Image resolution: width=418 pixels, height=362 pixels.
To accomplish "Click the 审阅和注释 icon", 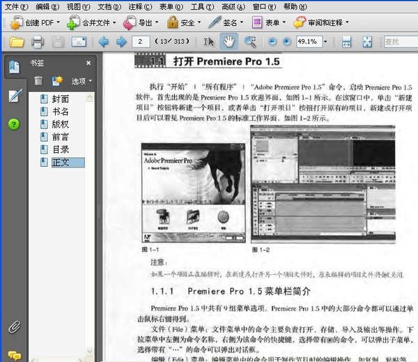I will [x=300, y=22].
